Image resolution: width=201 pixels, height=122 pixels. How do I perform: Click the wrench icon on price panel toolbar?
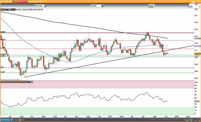coord(5,9)
